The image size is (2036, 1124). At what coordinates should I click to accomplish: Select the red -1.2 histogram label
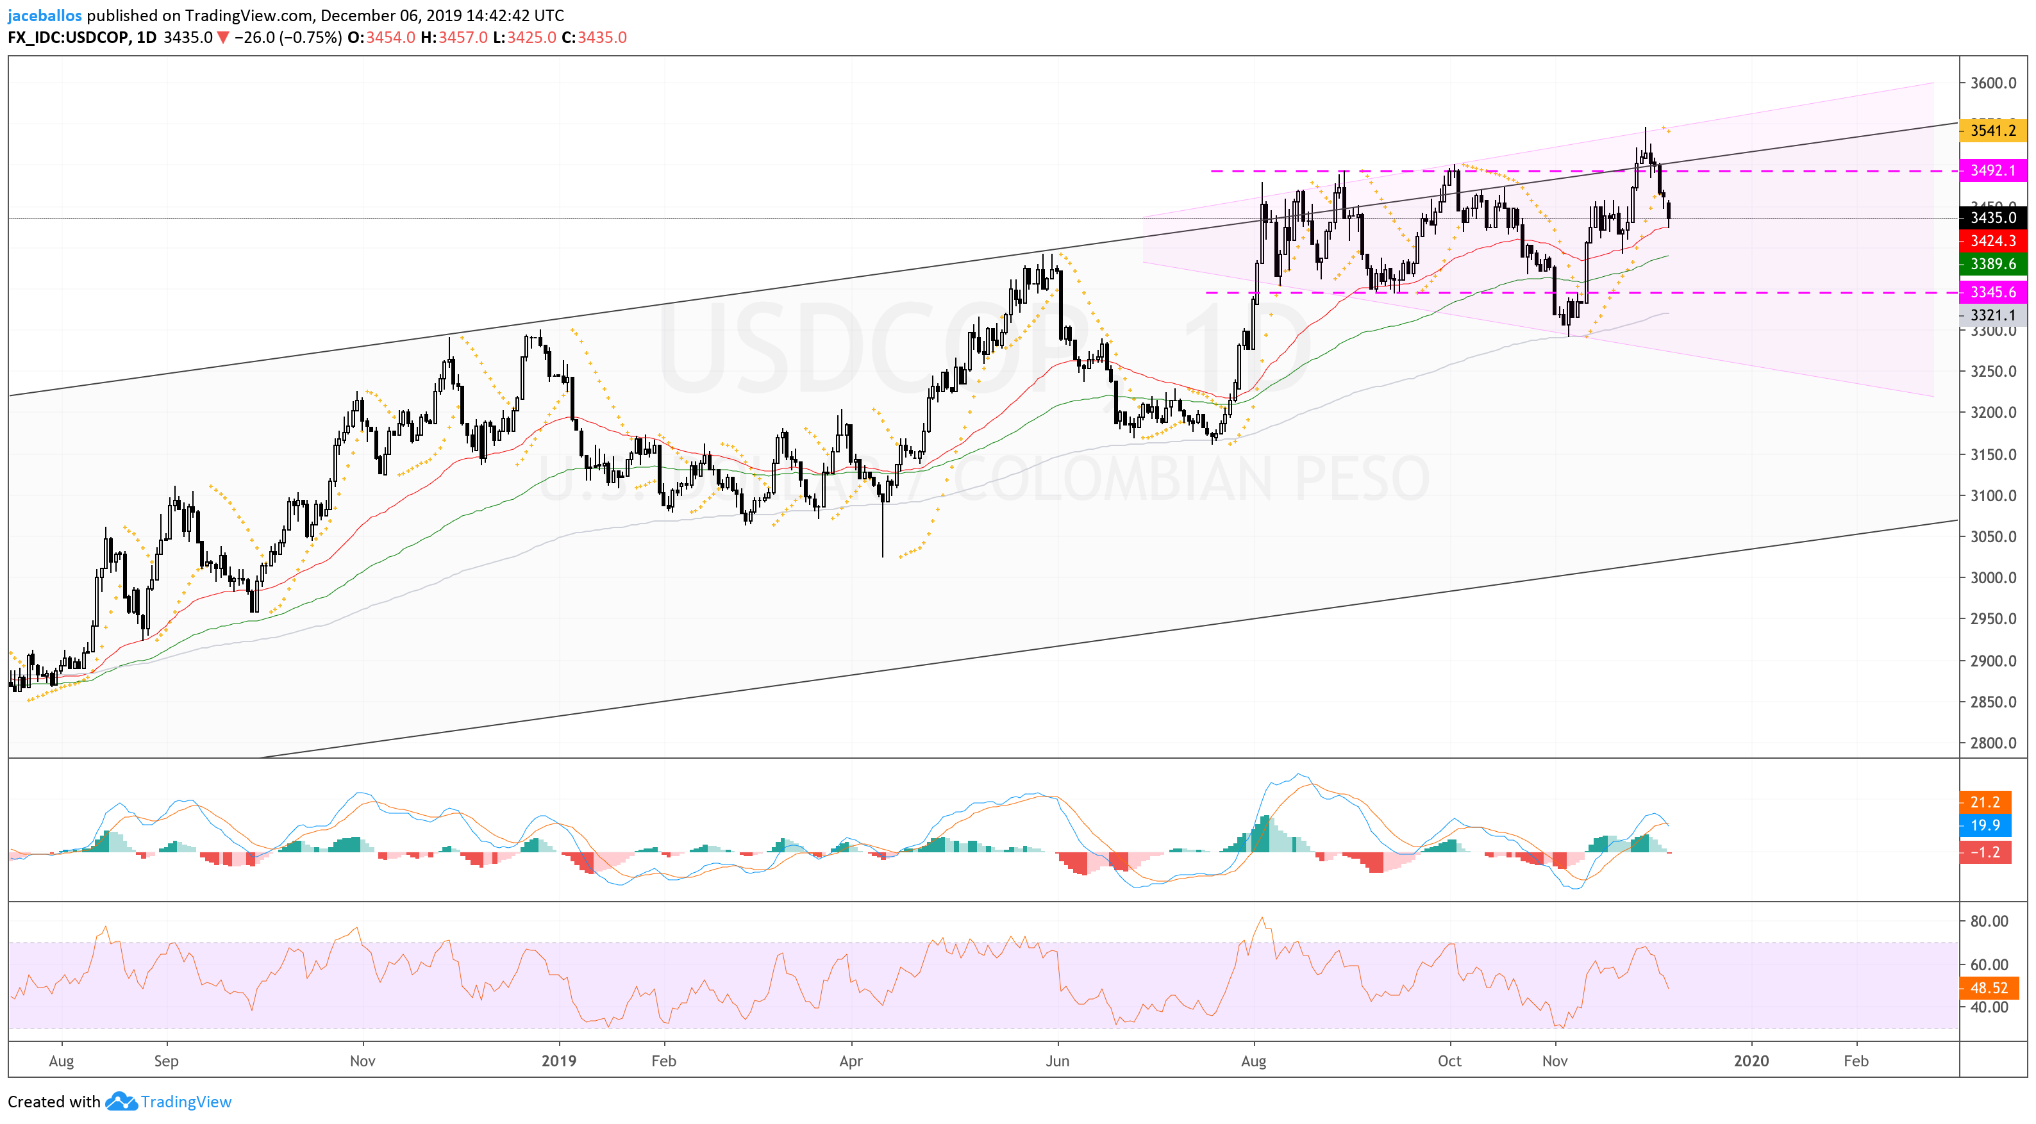(1985, 852)
